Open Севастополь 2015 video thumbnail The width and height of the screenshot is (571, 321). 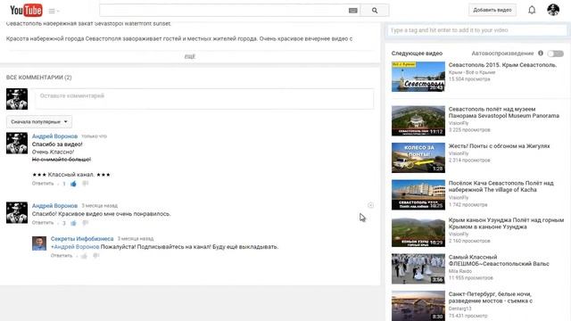pyautogui.click(x=418, y=77)
